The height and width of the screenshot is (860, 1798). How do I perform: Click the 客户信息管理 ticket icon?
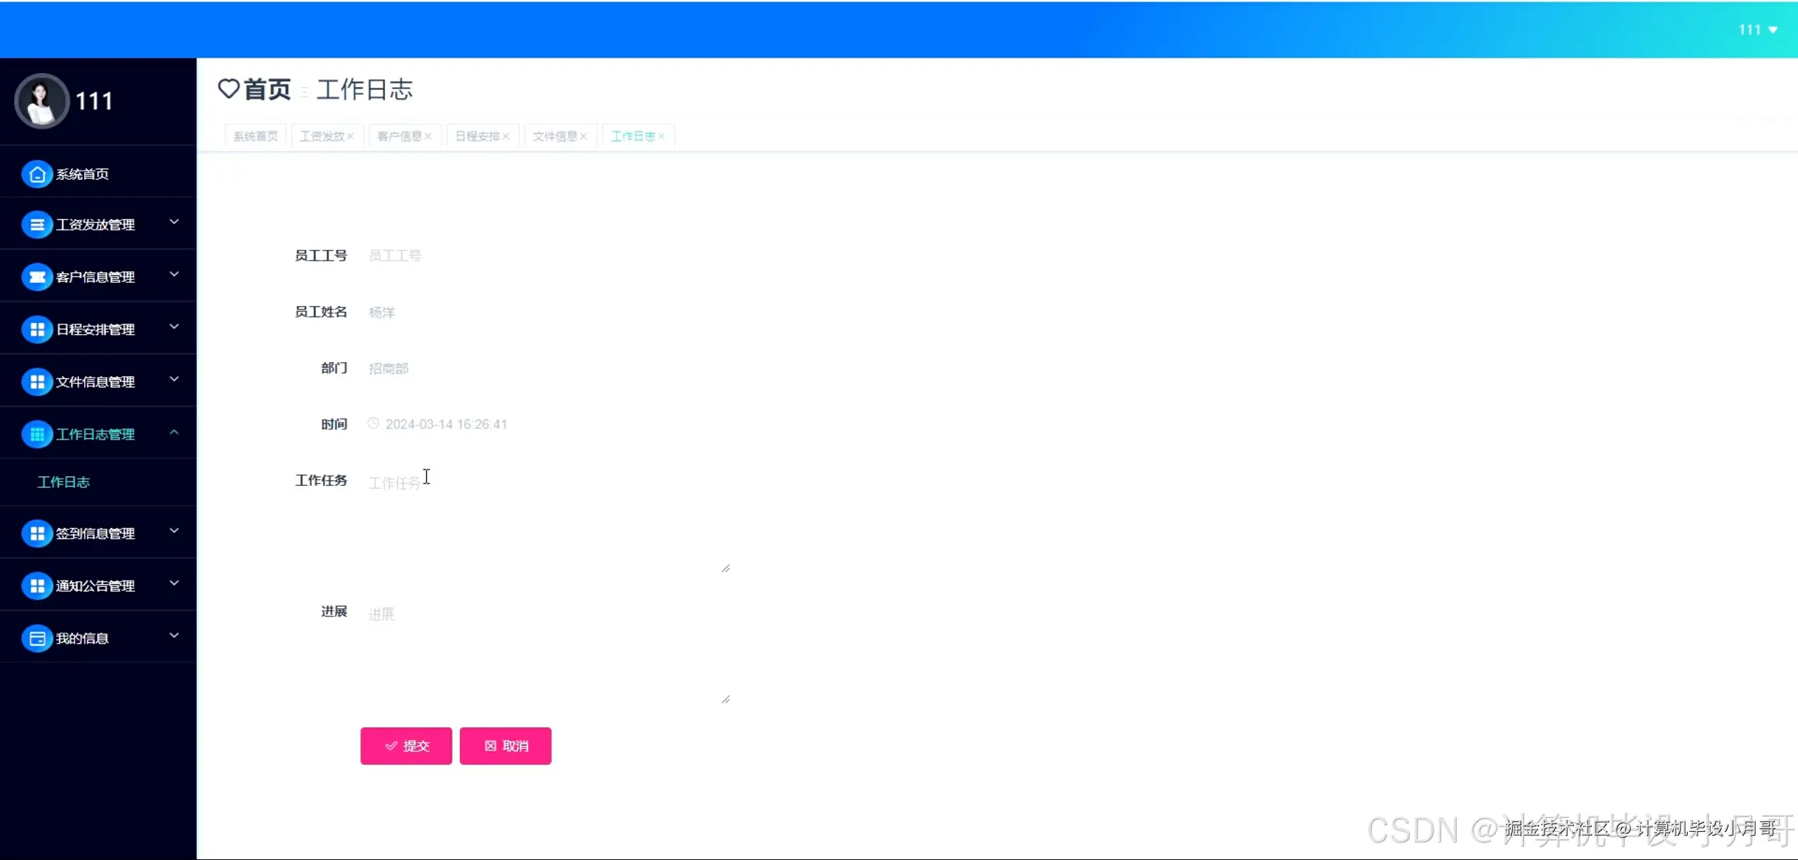coord(37,277)
